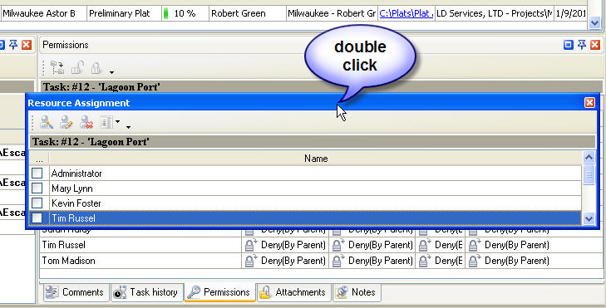Click first Deny(By Parent) cell for Tim Russel
606x308 pixels.
pos(285,245)
